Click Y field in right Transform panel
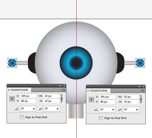Image resolution: width=152 pixels, height=138 pixels. [x=107, y=102]
